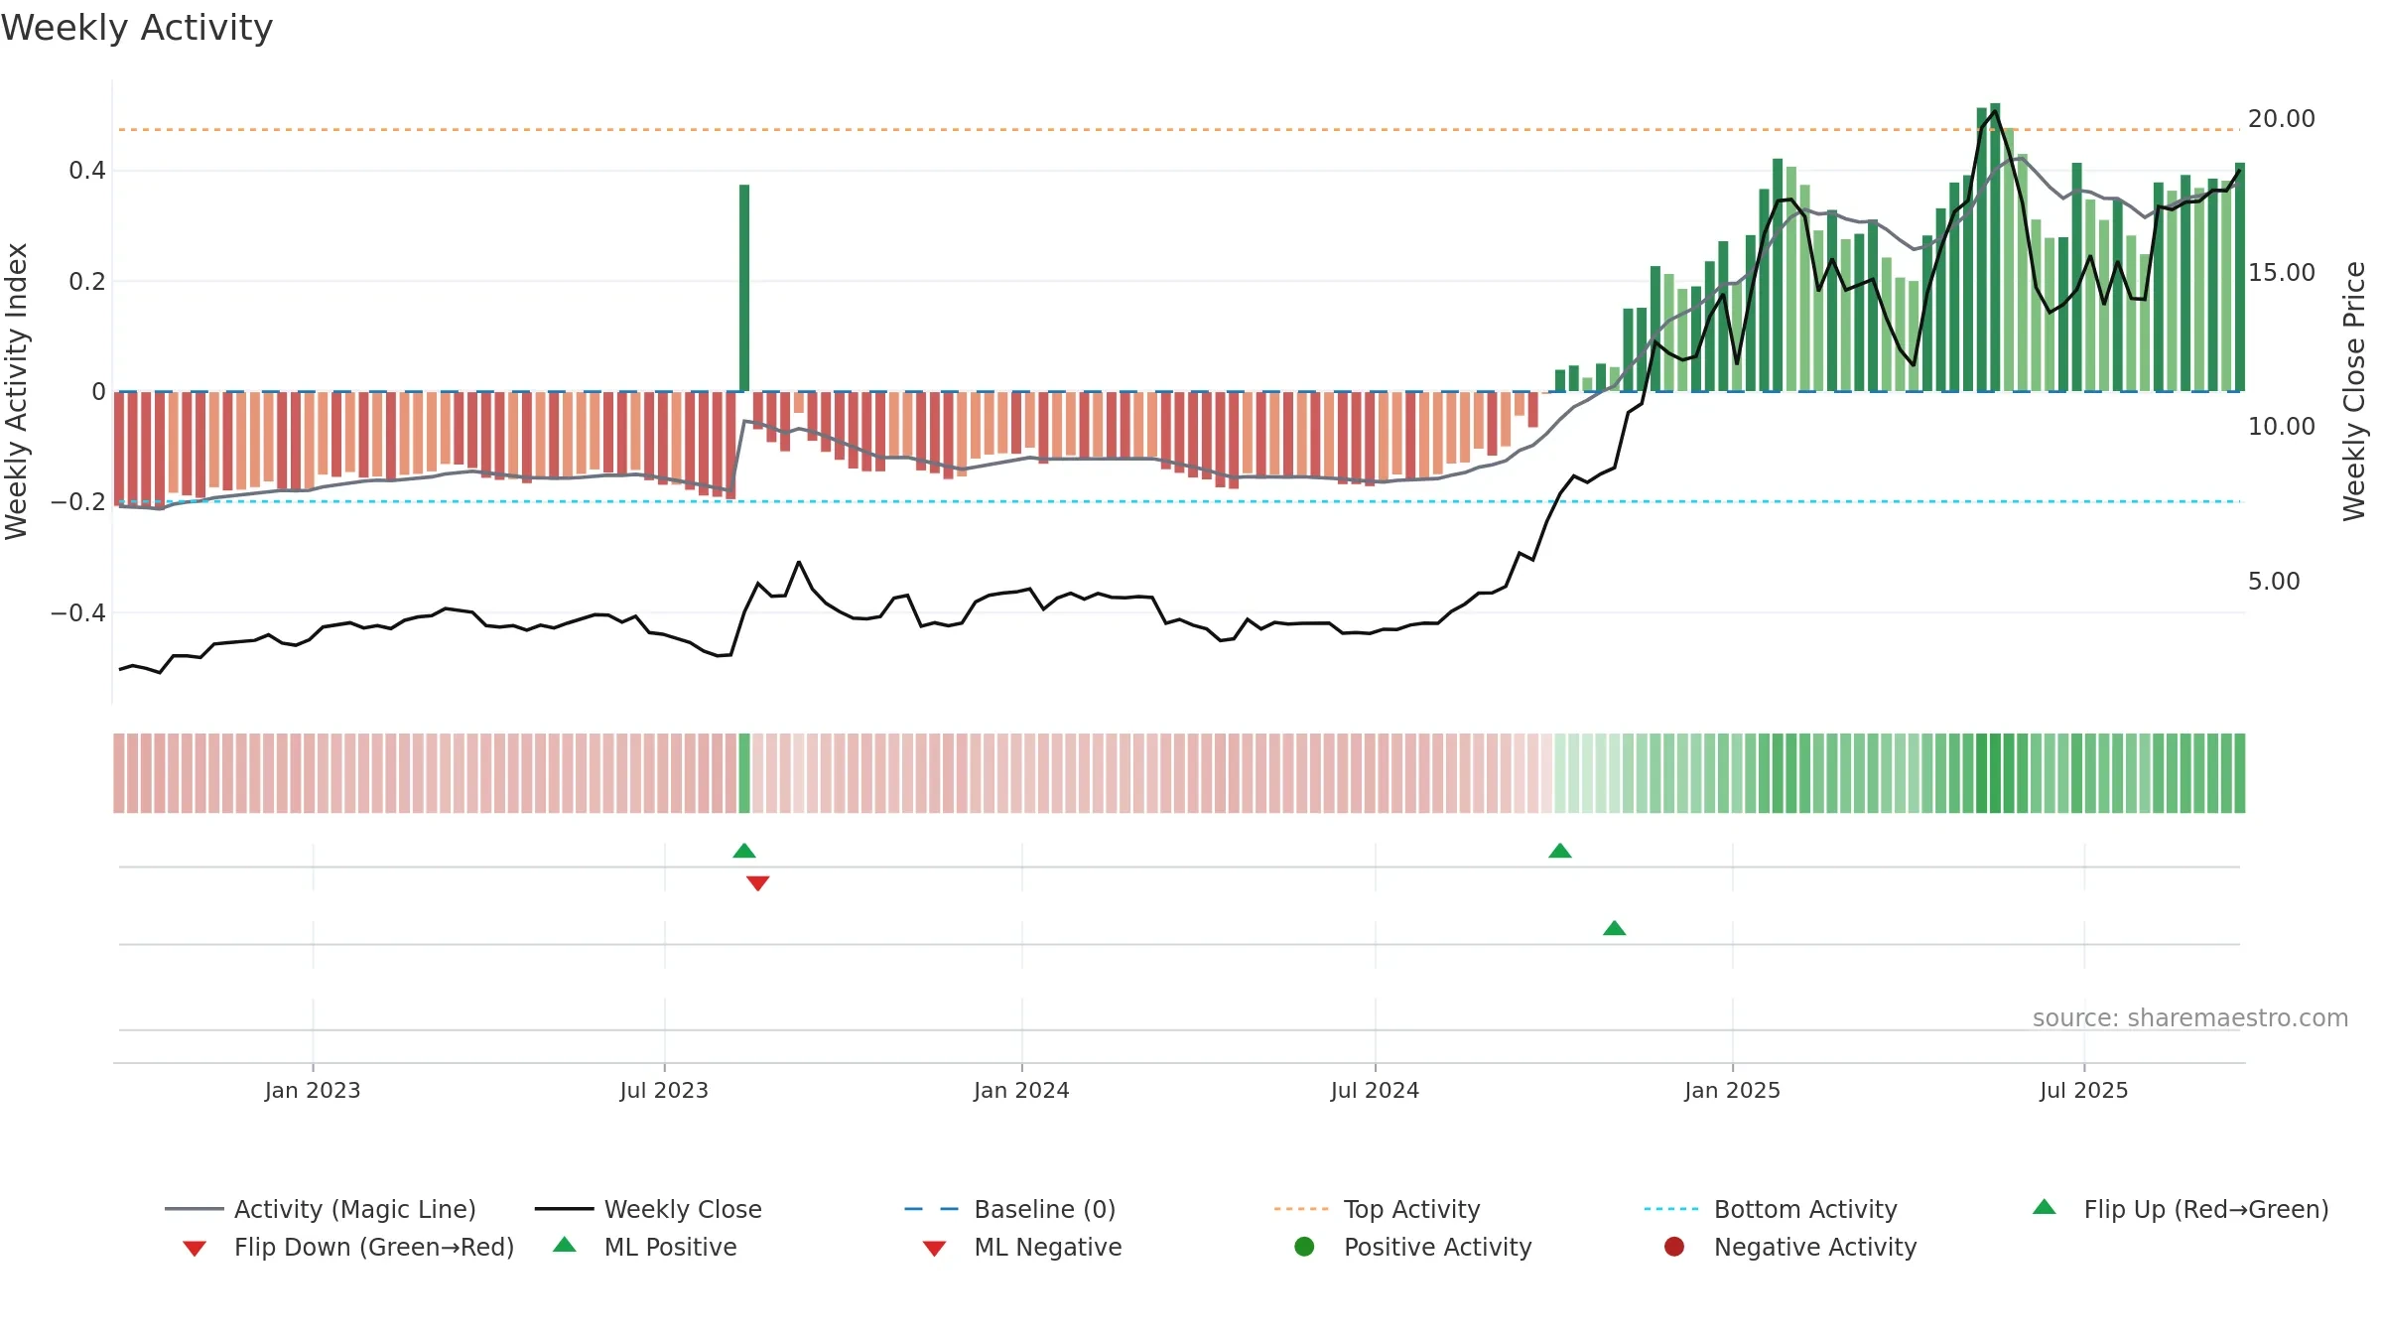Click the 15.00 price axis value
2382x1340 pixels.
(2281, 273)
